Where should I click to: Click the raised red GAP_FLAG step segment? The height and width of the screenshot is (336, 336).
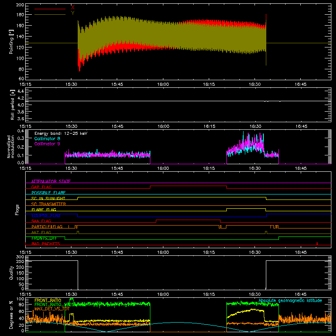coord(188,186)
